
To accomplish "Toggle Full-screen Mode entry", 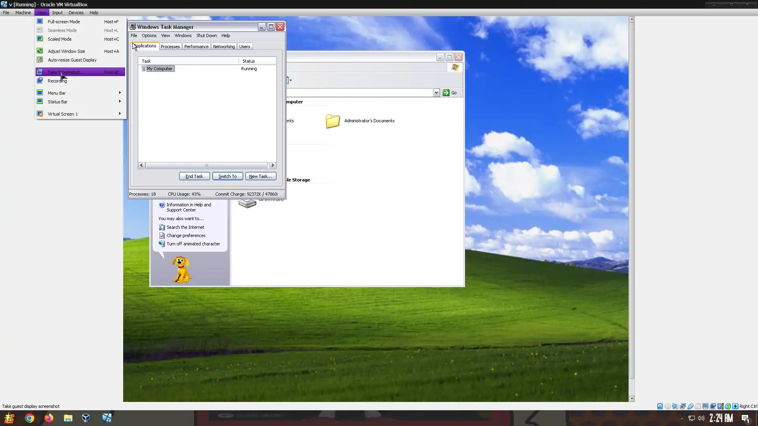I will pos(64,22).
